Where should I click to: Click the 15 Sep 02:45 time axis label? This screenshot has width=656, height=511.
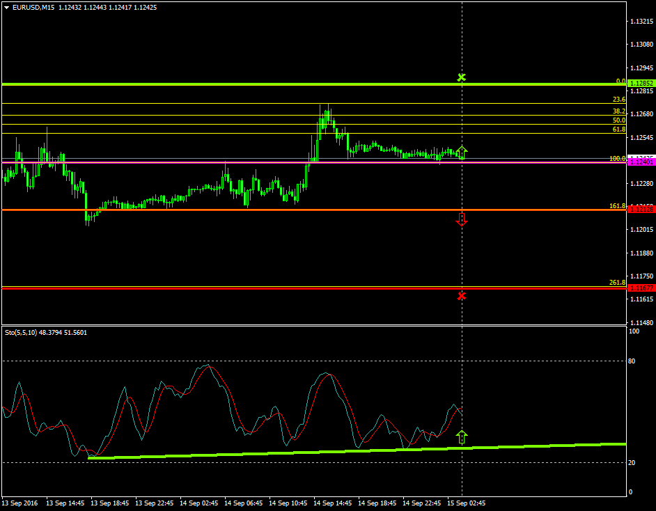[467, 503]
